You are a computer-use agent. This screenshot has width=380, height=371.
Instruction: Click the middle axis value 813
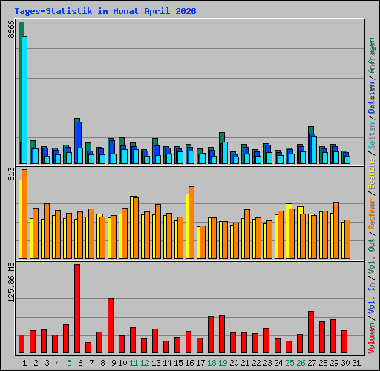pos(11,174)
